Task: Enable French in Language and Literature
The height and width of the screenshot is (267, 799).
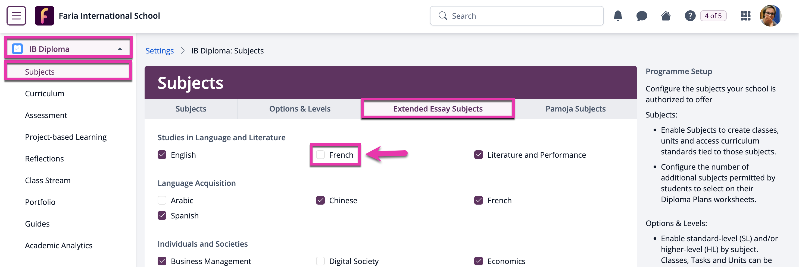Action: [320, 155]
